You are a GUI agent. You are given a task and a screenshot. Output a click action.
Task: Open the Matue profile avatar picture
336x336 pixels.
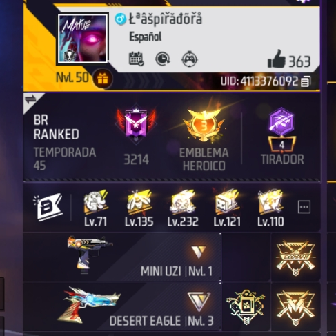83,39
